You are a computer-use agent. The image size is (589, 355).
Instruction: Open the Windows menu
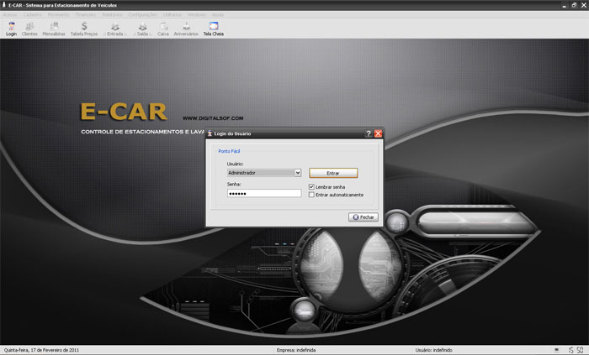pyautogui.click(x=196, y=14)
